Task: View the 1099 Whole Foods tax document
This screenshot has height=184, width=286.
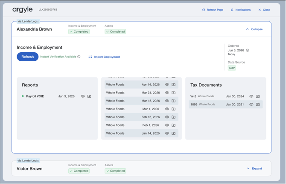Action: click(251, 105)
